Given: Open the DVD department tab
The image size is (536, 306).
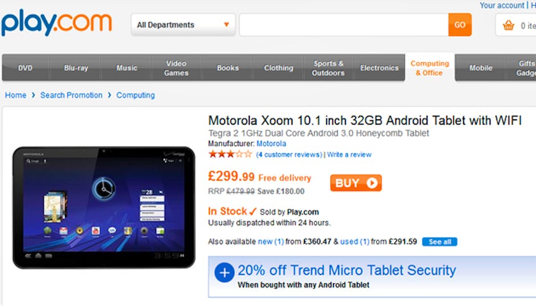Looking at the screenshot, I should pos(25,68).
